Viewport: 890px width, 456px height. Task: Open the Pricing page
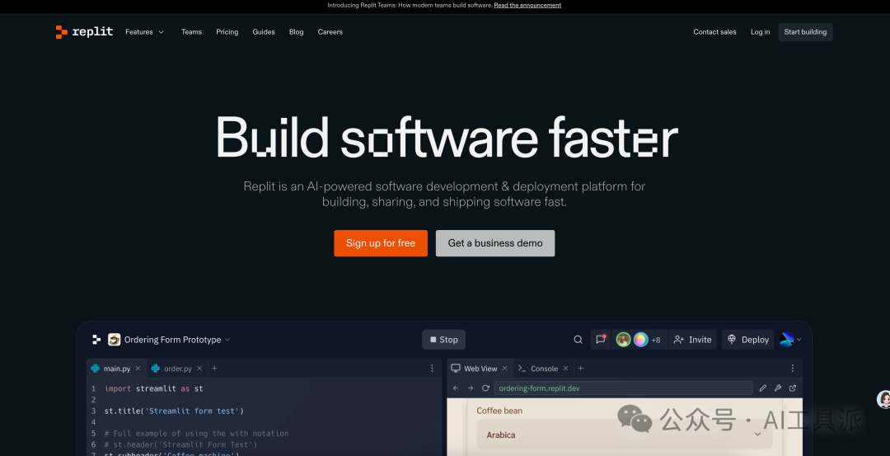pos(227,32)
